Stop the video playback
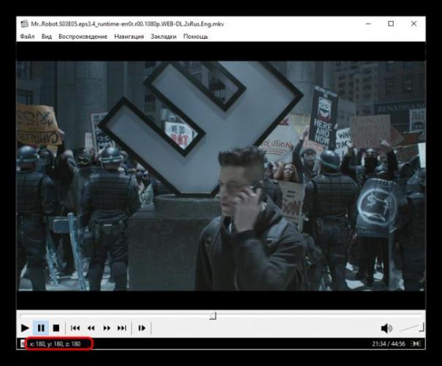This screenshot has height=366, width=442. 56,328
